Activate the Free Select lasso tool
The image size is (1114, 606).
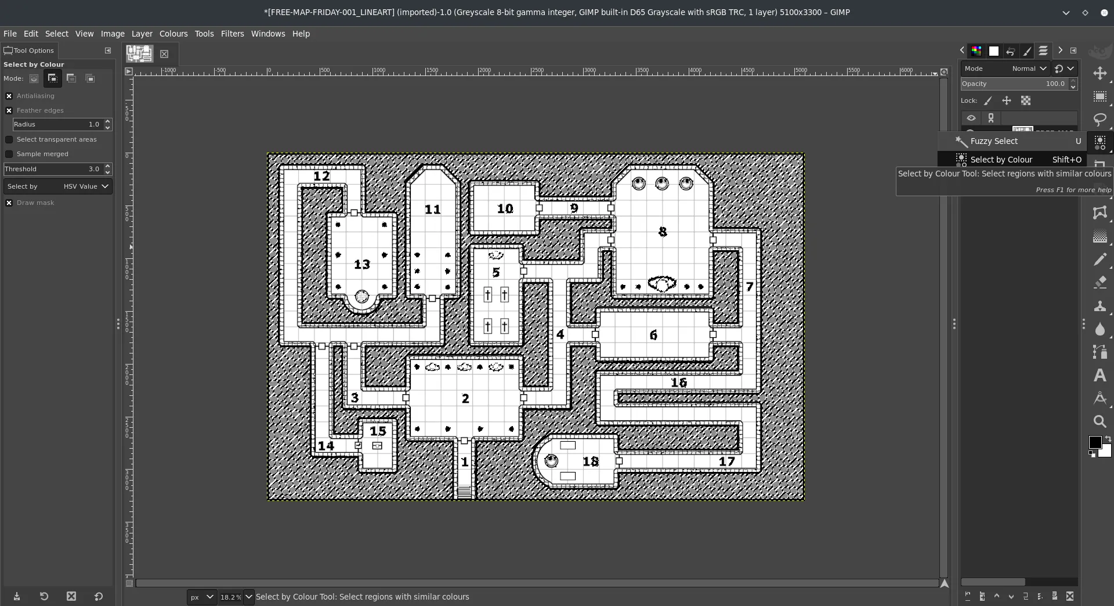[x=1099, y=120]
